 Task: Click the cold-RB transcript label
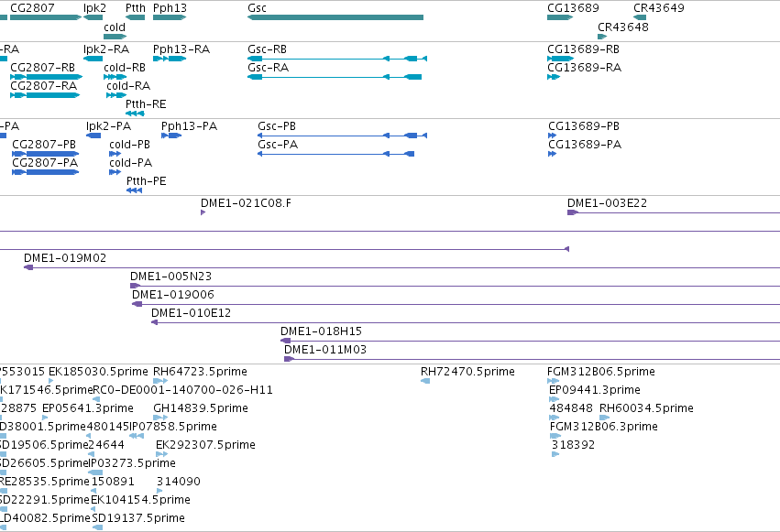coord(125,68)
